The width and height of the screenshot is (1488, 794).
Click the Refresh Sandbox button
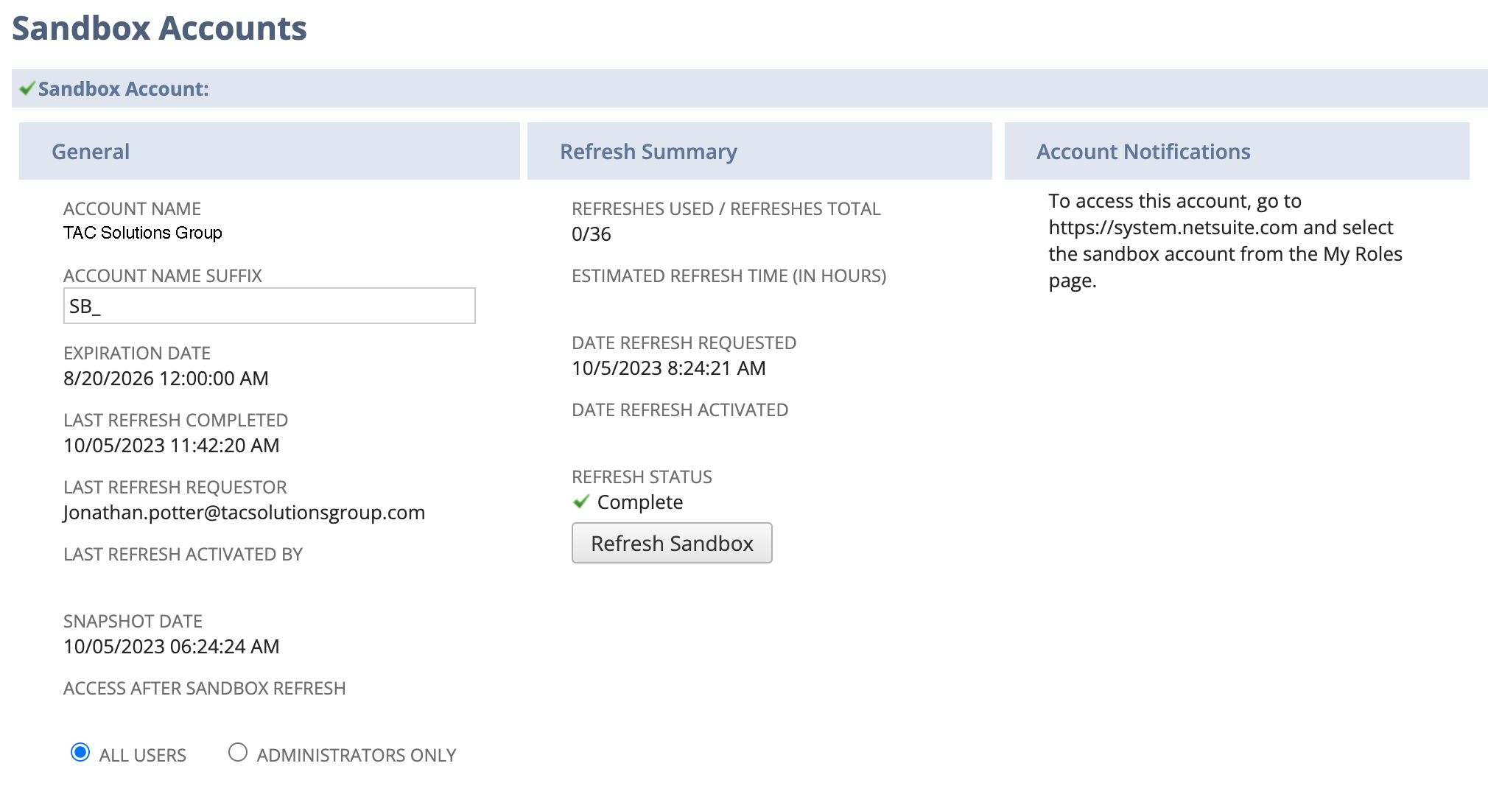(672, 543)
